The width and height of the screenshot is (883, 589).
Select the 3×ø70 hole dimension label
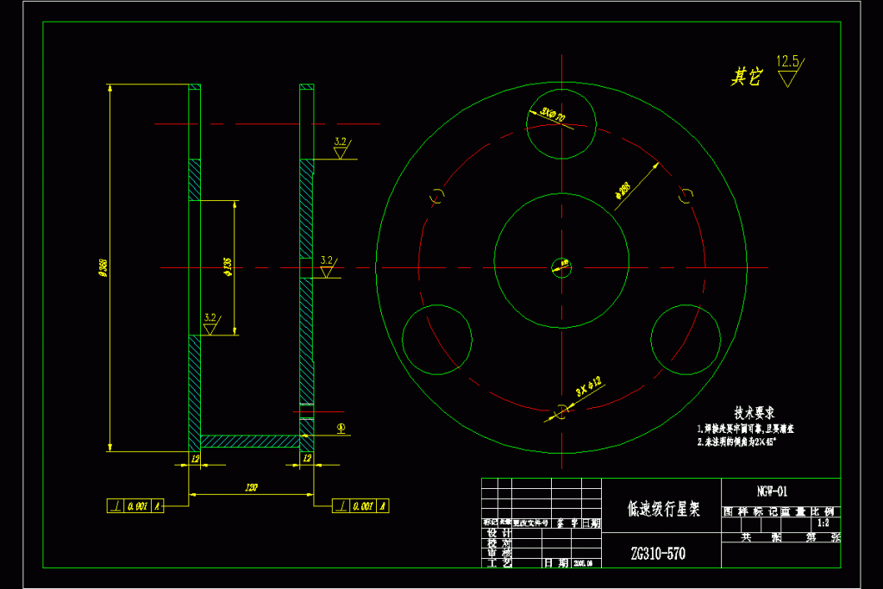click(553, 115)
